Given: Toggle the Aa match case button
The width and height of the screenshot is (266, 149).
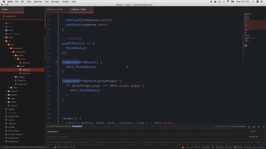Looking at the screenshot, I should pyautogui.click(x=254, y=127).
